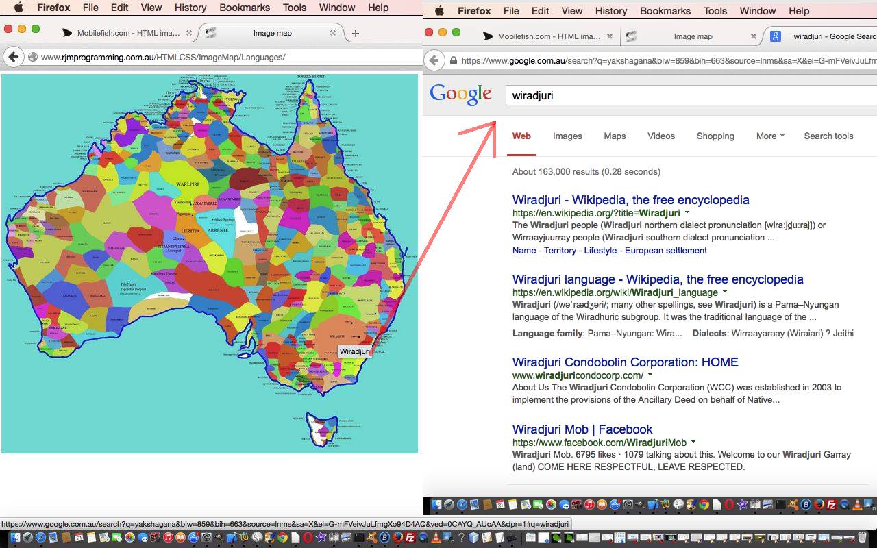Open Messages in the bottom screen dock
This screenshot has width=877, height=548.
(143, 538)
